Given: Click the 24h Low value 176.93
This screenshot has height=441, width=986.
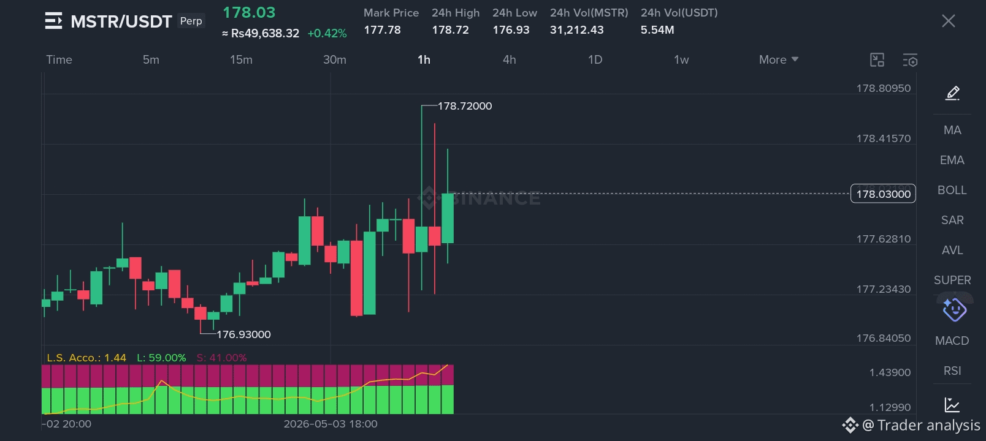Looking at the screenshot, I should coord(511,29).
